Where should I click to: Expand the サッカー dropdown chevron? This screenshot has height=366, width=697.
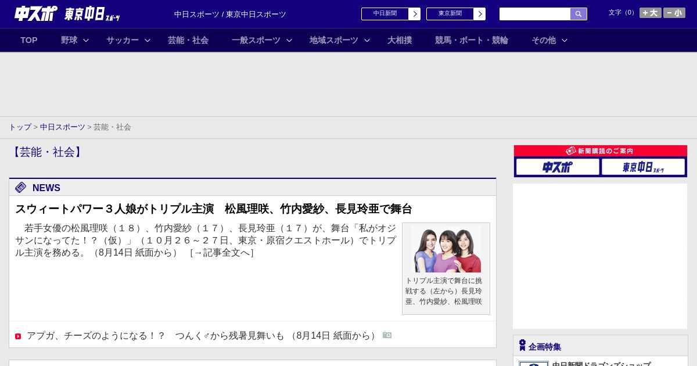click(148, 41)
